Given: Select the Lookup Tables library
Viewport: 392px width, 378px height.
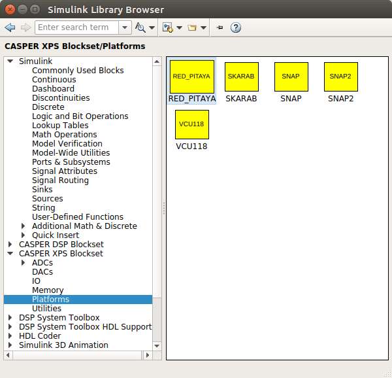Looking at the screenshot, I should coord(60,126).
